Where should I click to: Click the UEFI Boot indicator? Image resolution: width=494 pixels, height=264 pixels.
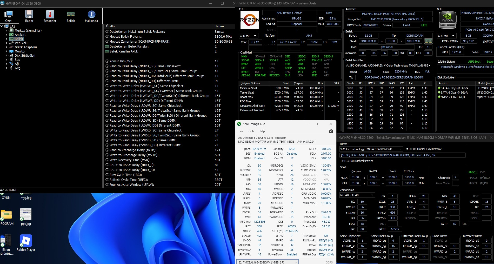point(474,62)
